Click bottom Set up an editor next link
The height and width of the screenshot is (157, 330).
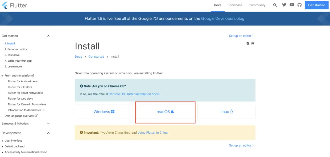coord(241,146)
